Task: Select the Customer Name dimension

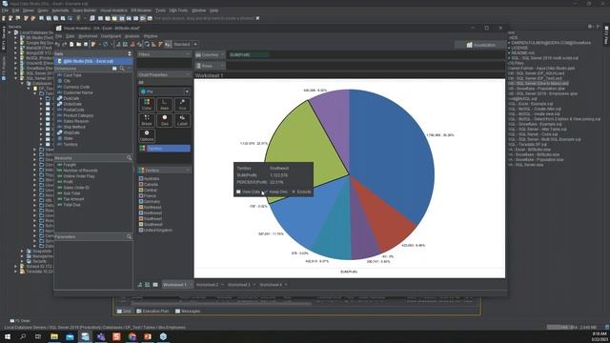Action: click(x=78, y=92)
